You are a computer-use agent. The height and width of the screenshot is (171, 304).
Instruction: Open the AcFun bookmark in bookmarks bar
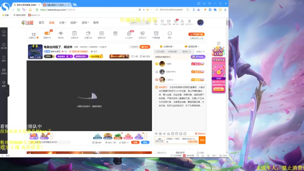(x=34, y=15)
